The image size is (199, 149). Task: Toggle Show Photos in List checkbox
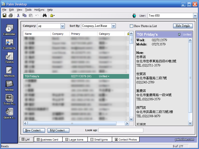[131, 26]
